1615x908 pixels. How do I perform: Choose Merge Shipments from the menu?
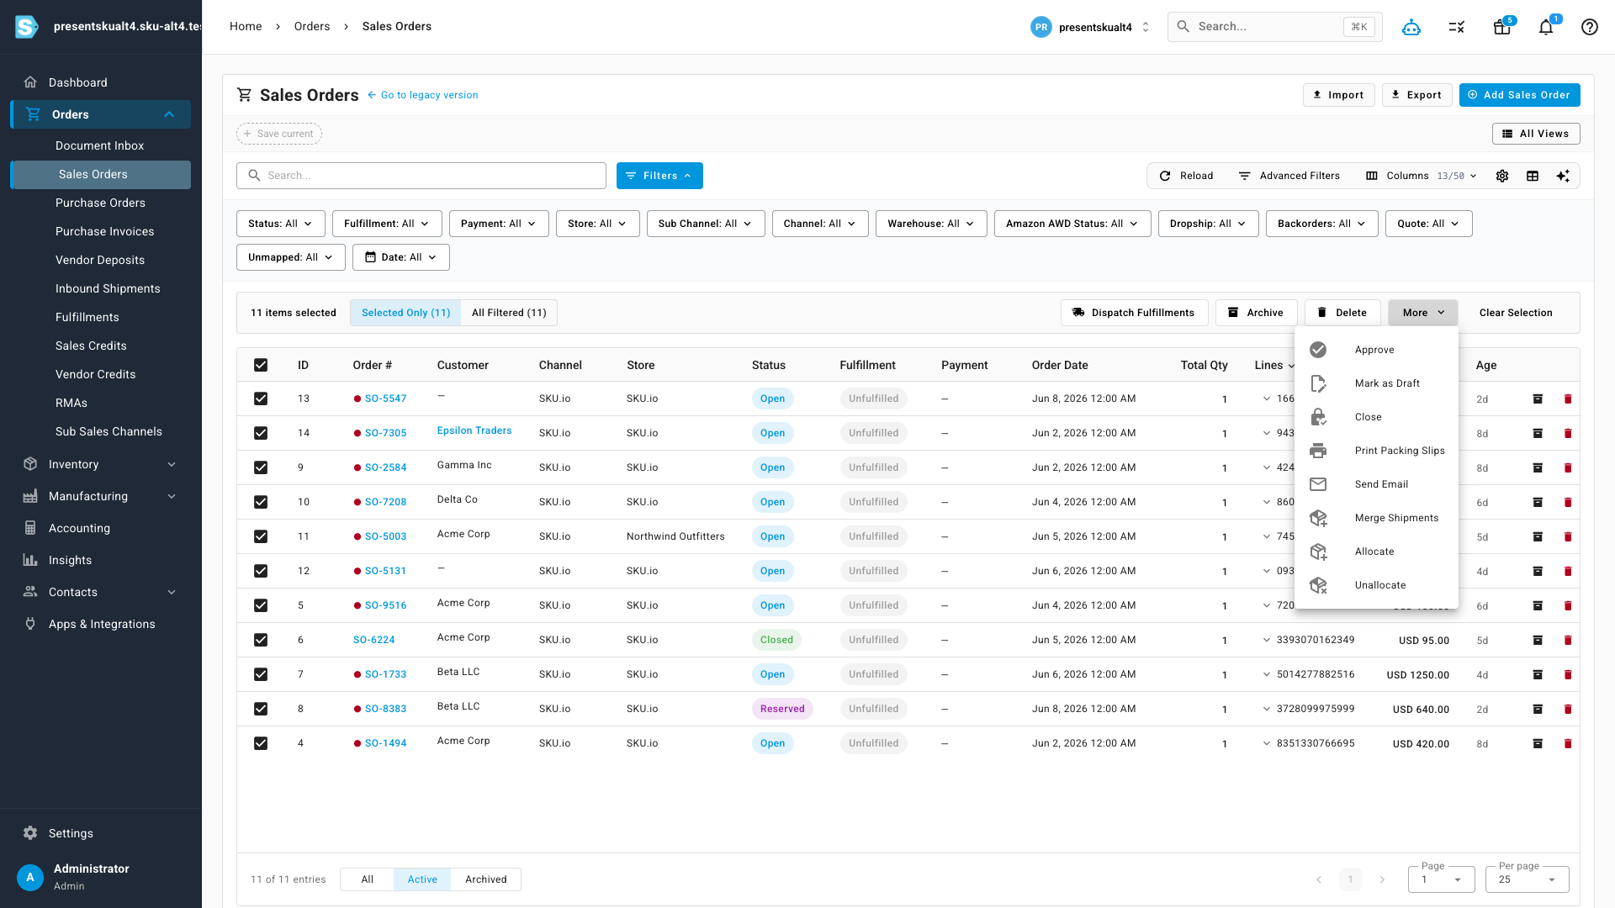(1376, 518)
